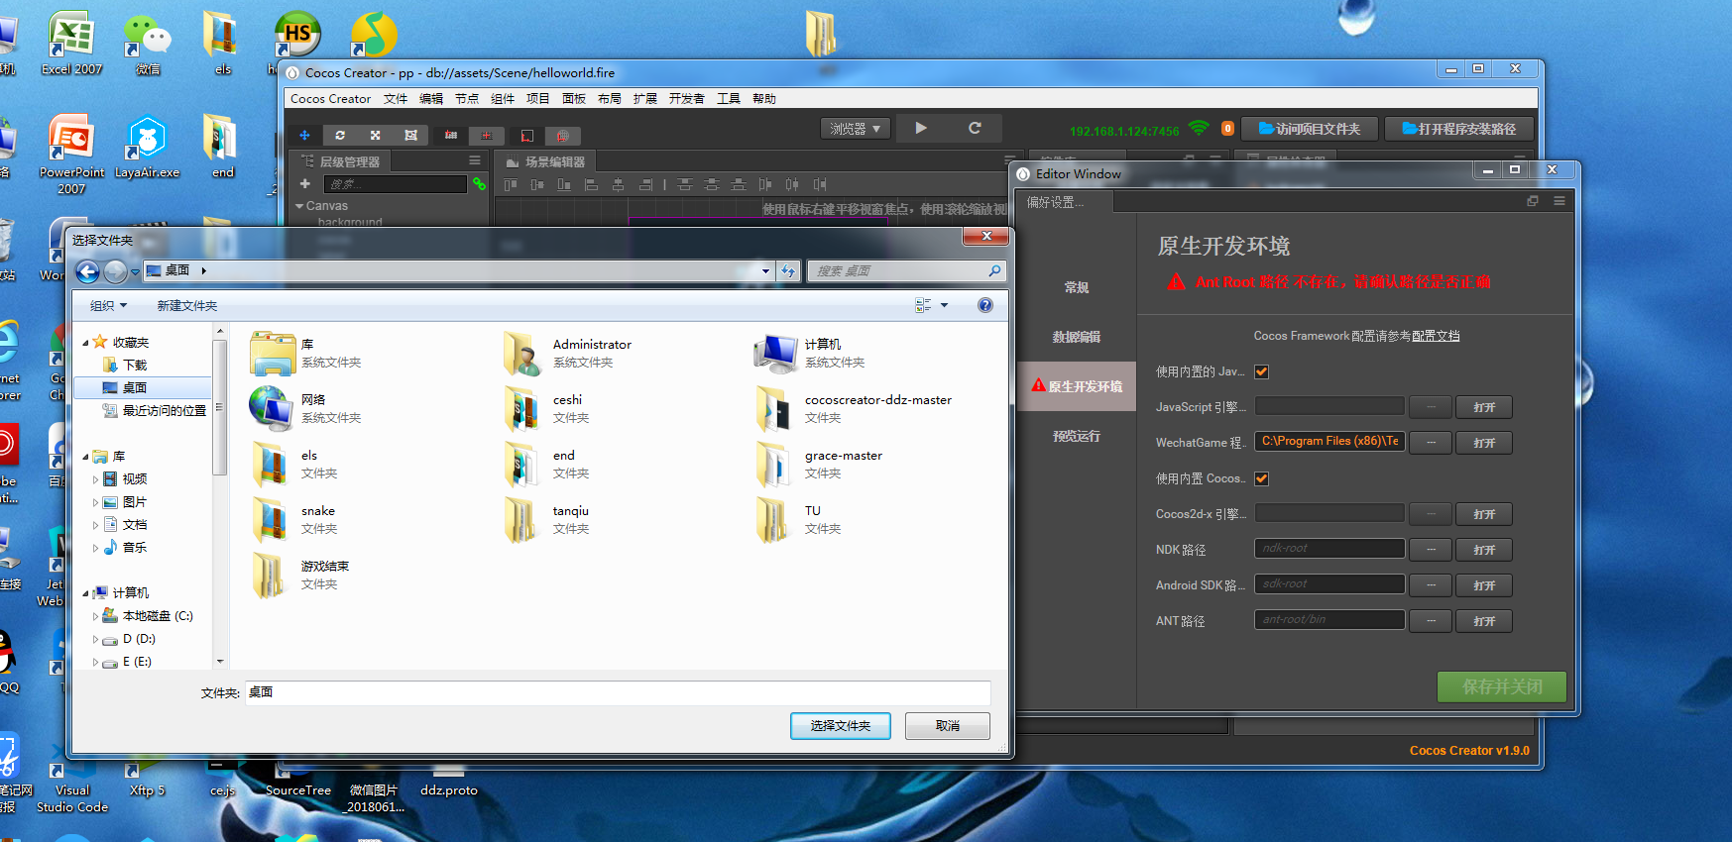Click the scene preview play button

point(921,128)
